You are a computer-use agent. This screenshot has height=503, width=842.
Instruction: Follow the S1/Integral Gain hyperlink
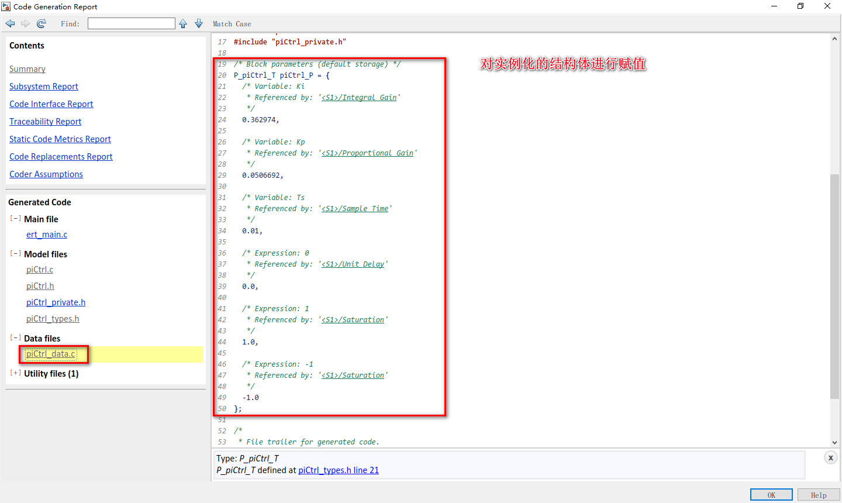(x=359, y=97)
